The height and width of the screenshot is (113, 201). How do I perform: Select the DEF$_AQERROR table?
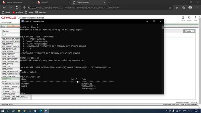[8, 54]
